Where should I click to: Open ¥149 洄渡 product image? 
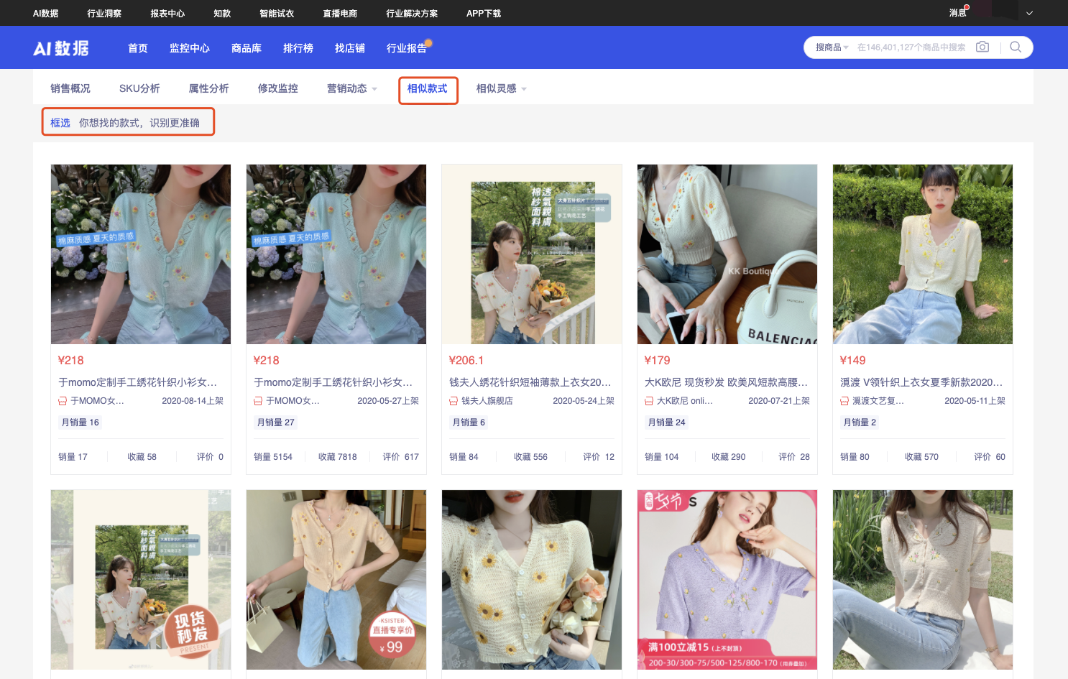pos(923,254)
